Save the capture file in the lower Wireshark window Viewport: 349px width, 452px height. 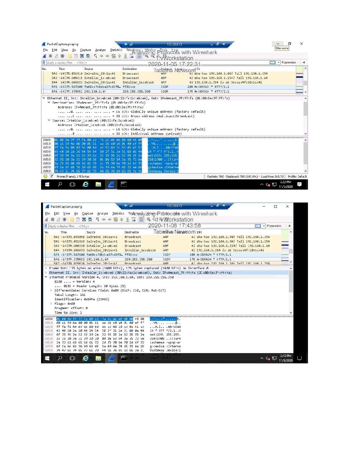(78, 220)
